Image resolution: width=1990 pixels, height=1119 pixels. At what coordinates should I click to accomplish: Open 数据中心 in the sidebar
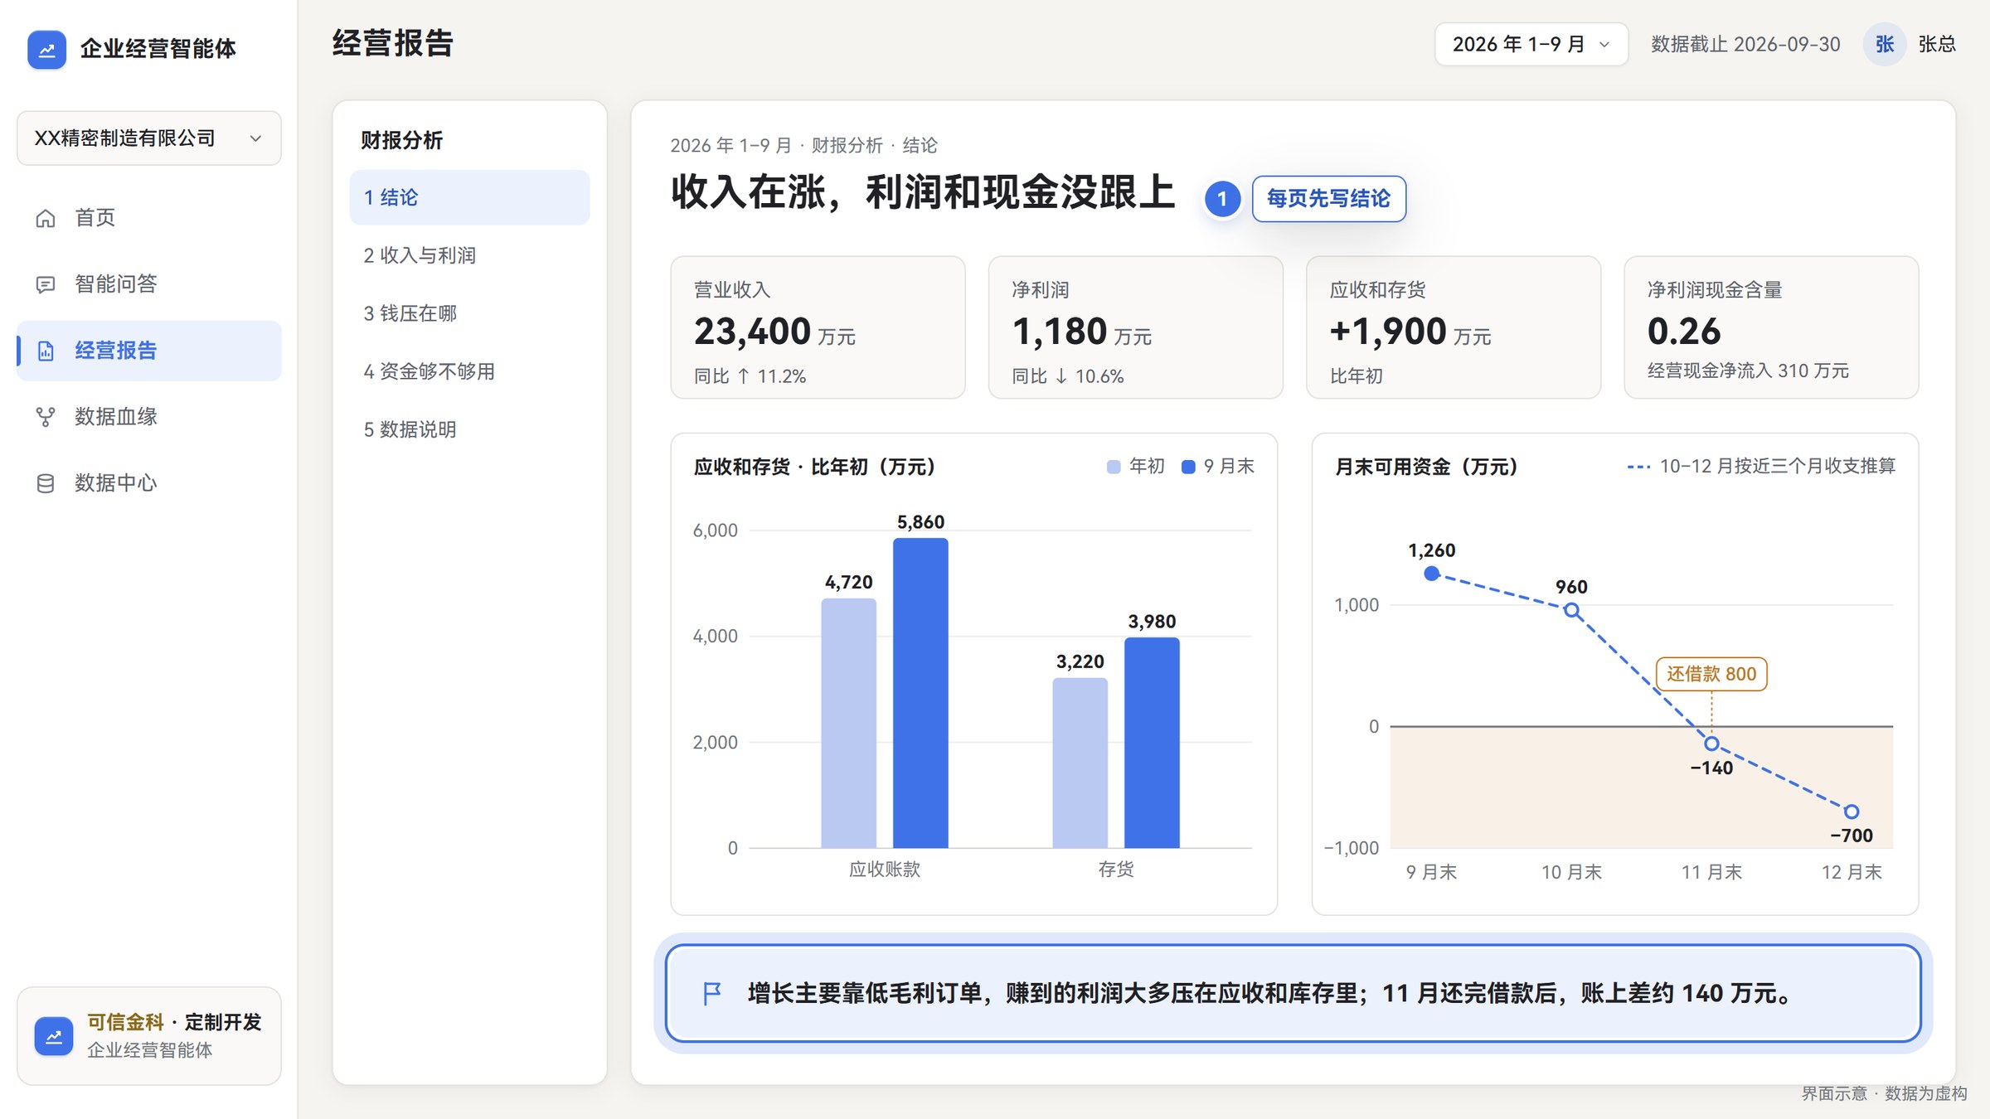click(x=149, y=483)
